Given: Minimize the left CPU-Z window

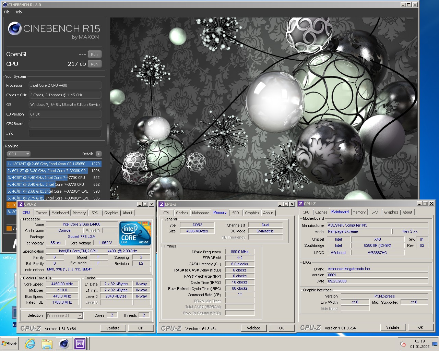Looking at the screenshot, I should (140, 204).
